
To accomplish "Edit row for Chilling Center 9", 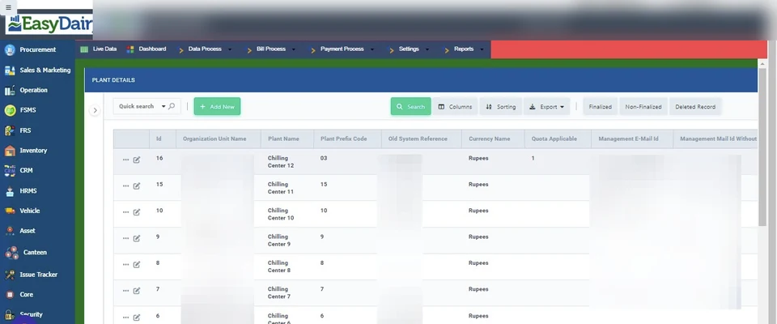I will click(x=137, y=238).
